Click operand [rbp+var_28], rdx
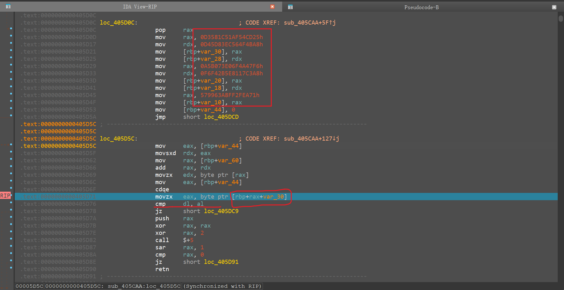Screen dimensions: 564x290 (213, 59)
